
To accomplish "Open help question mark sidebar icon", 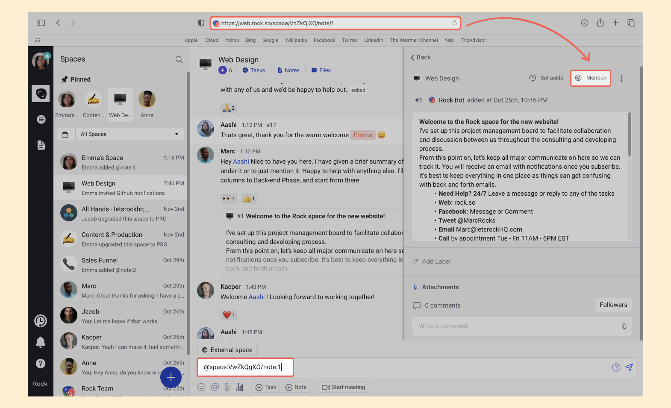I will pos(41,364).
